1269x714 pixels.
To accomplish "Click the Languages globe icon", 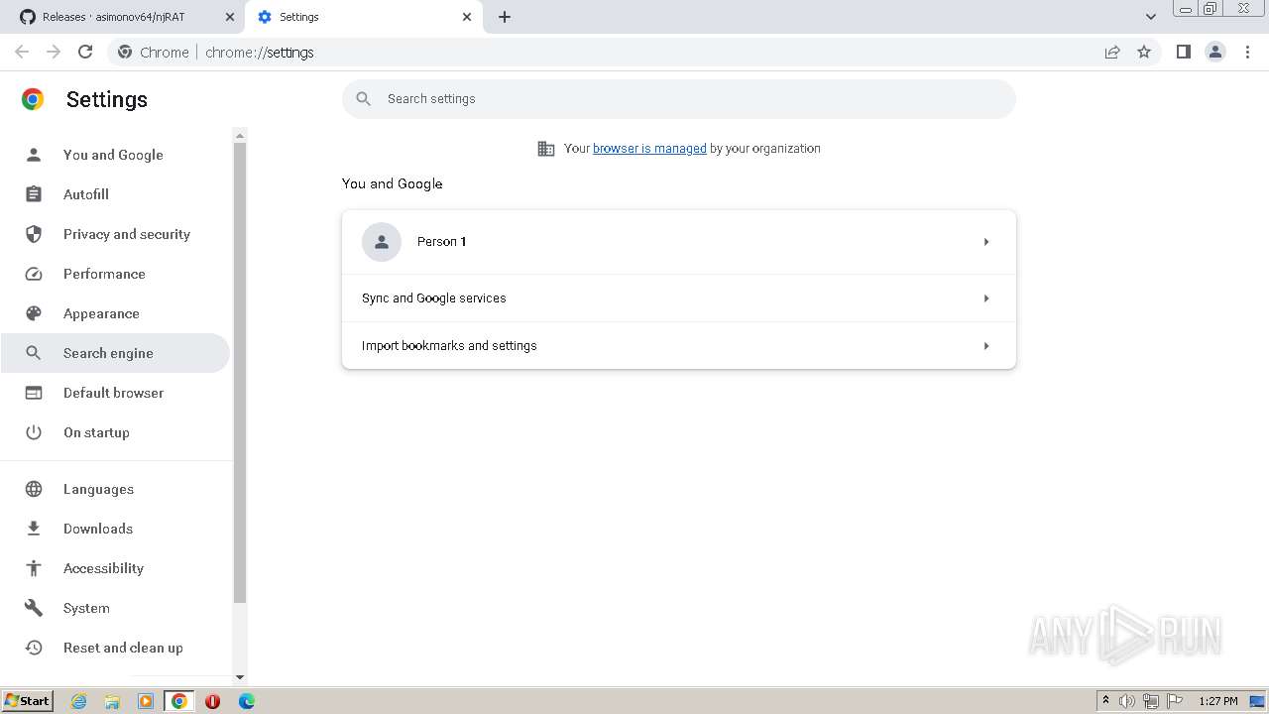I will [x=34, y=489].
